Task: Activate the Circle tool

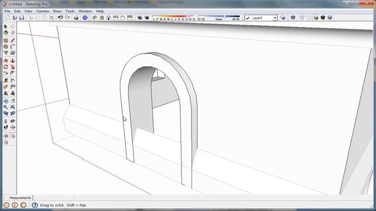Action: (6, 47)
